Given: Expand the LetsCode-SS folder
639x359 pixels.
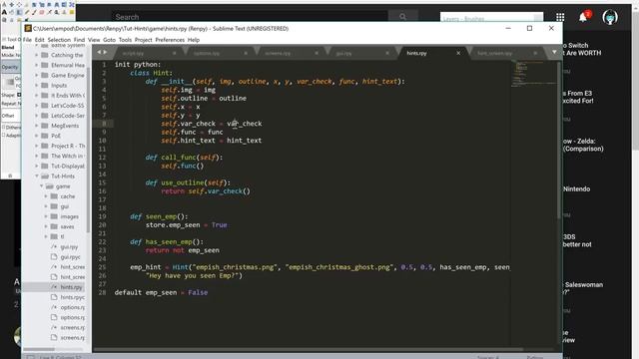Looking at the screenshot, I should [37, 106].
